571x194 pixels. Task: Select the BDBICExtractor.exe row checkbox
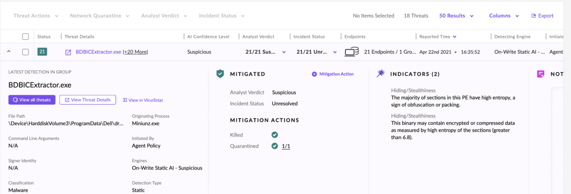pos(25,52)
